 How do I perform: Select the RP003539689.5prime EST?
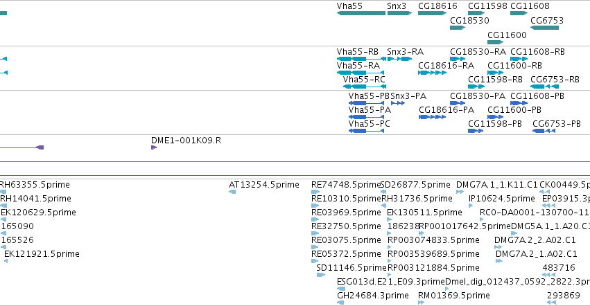pyautogui.click(x=390, y=261)
